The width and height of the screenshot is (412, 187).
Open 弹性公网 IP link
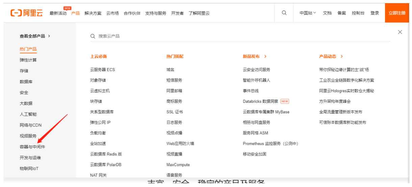click(x=100, y=123)
